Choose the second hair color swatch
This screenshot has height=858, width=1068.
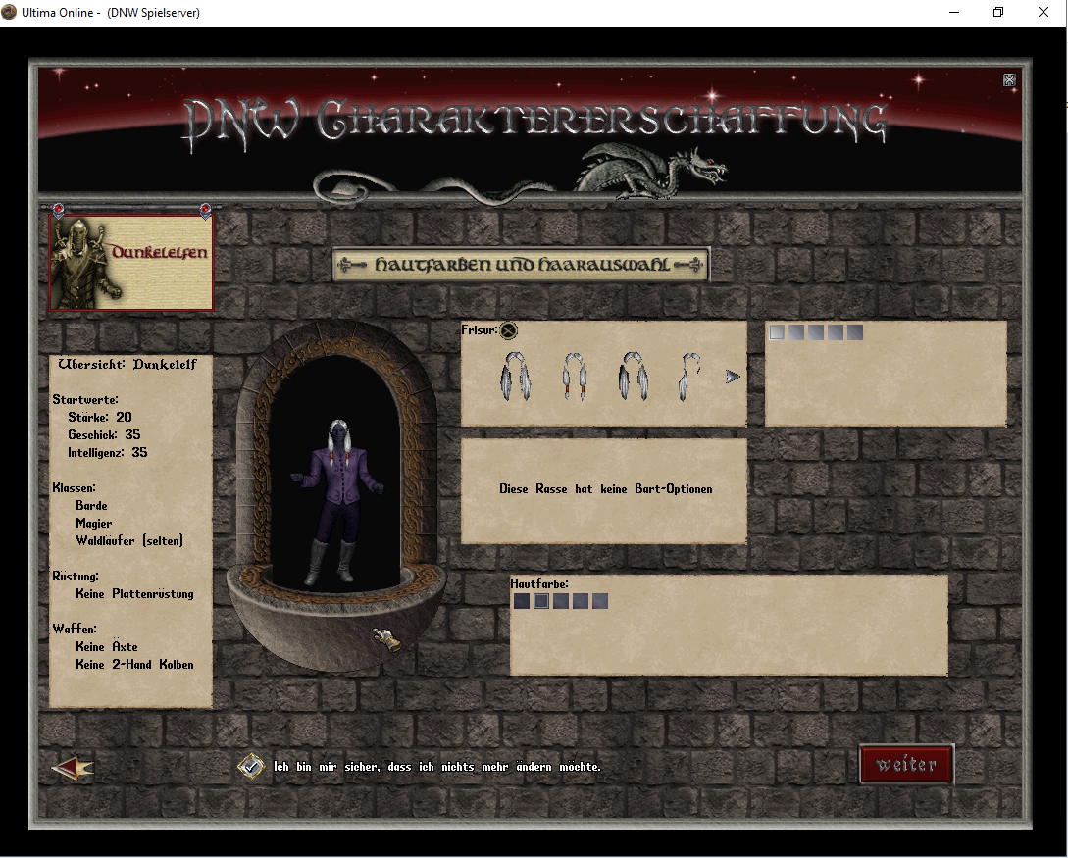coord(796,332)
